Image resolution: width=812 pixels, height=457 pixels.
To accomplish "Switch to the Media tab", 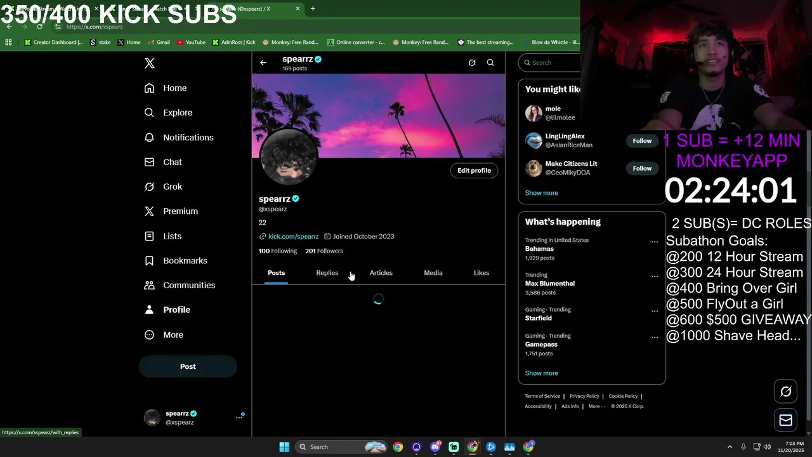I will (433, 273).
